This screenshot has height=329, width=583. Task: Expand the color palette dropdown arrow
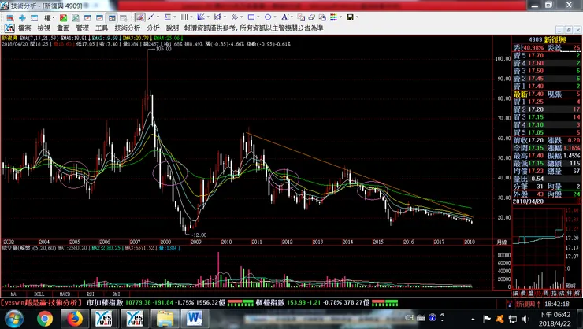point(340,17)
